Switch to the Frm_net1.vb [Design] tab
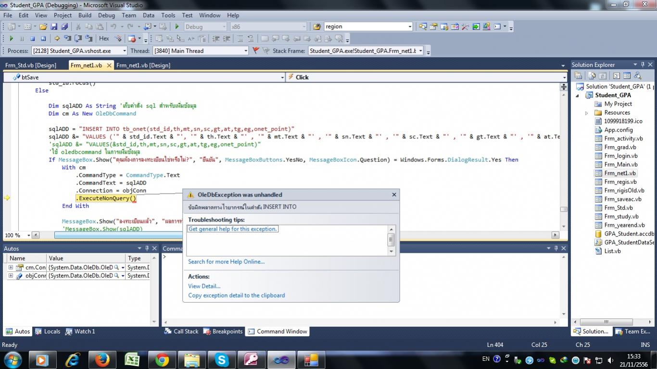Screen dimensions: 657x369 [x=143, y=65]
